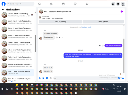Click Alex's avatar in the chat header
This screenshot has width=128, height=95.
(41, 12)
